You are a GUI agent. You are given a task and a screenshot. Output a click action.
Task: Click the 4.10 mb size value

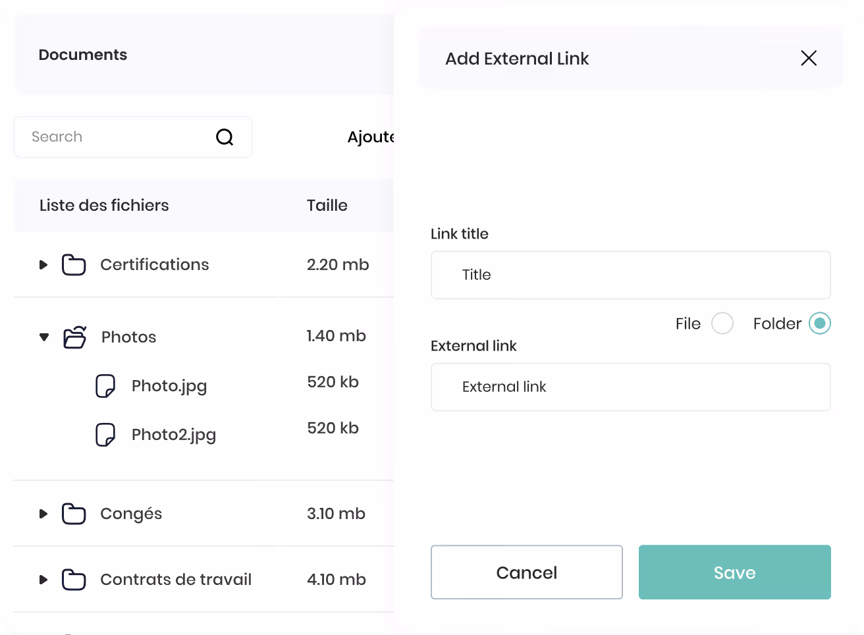337,580
